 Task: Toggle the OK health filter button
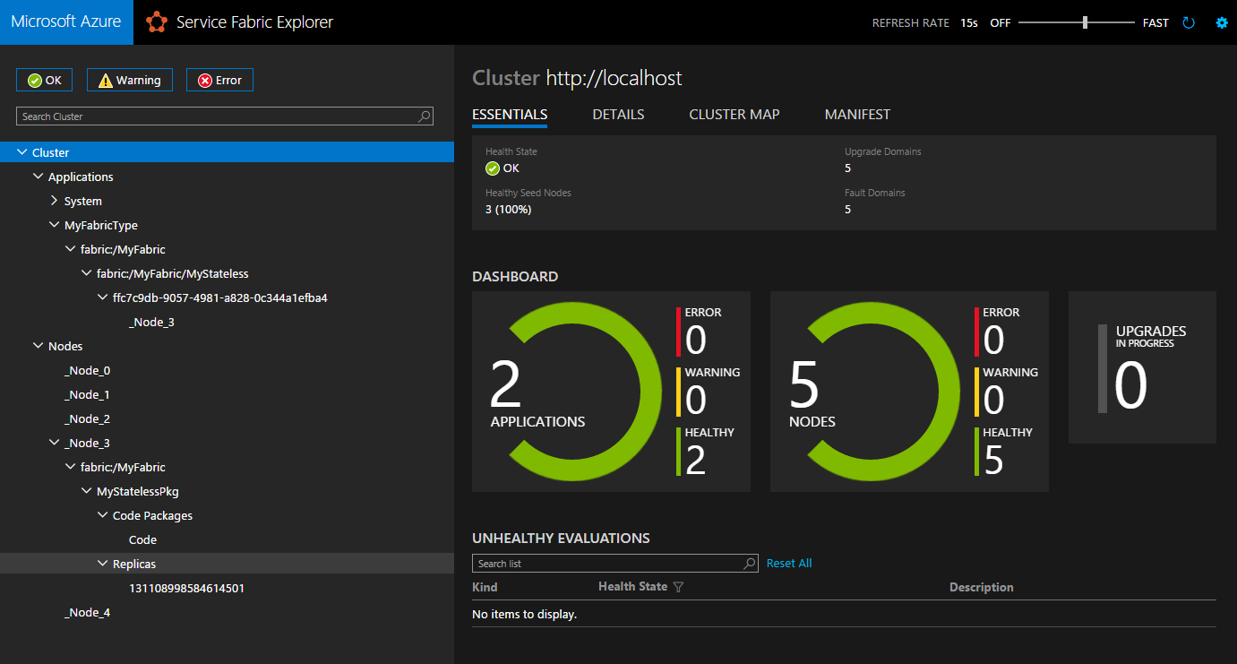(44, 80)
